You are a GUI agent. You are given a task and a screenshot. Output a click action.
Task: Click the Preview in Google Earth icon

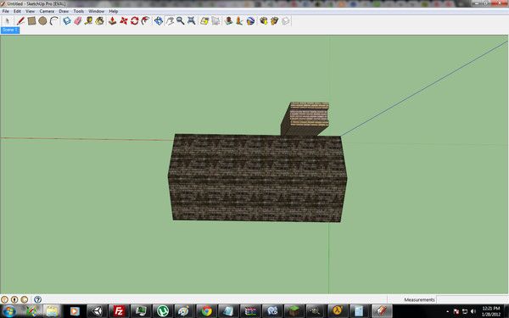tap(250, 21)
